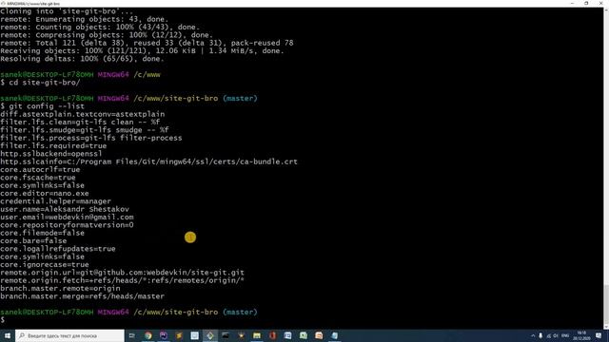Switch the ENG input language indicator
The image size is (609, 342).
565,335
